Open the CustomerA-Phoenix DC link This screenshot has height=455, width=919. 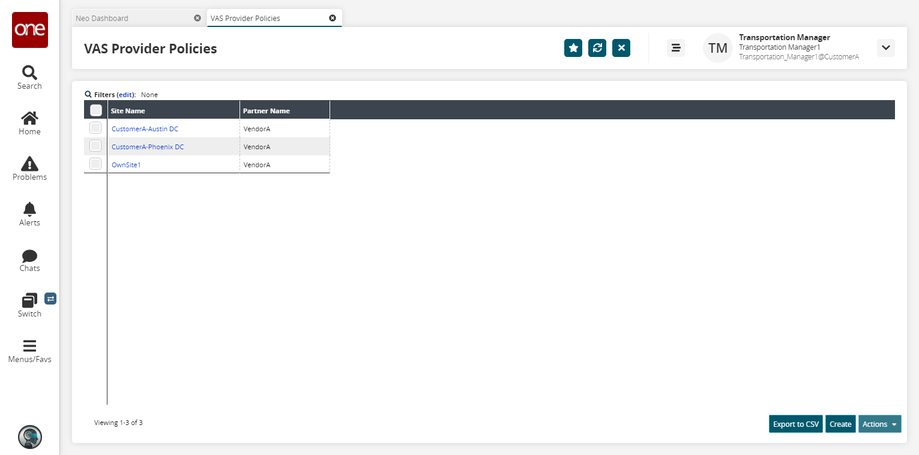coord(148,147)
